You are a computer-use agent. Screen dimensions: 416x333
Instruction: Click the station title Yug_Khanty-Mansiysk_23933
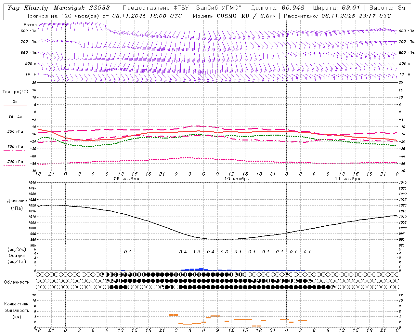(x=58, y=8)
